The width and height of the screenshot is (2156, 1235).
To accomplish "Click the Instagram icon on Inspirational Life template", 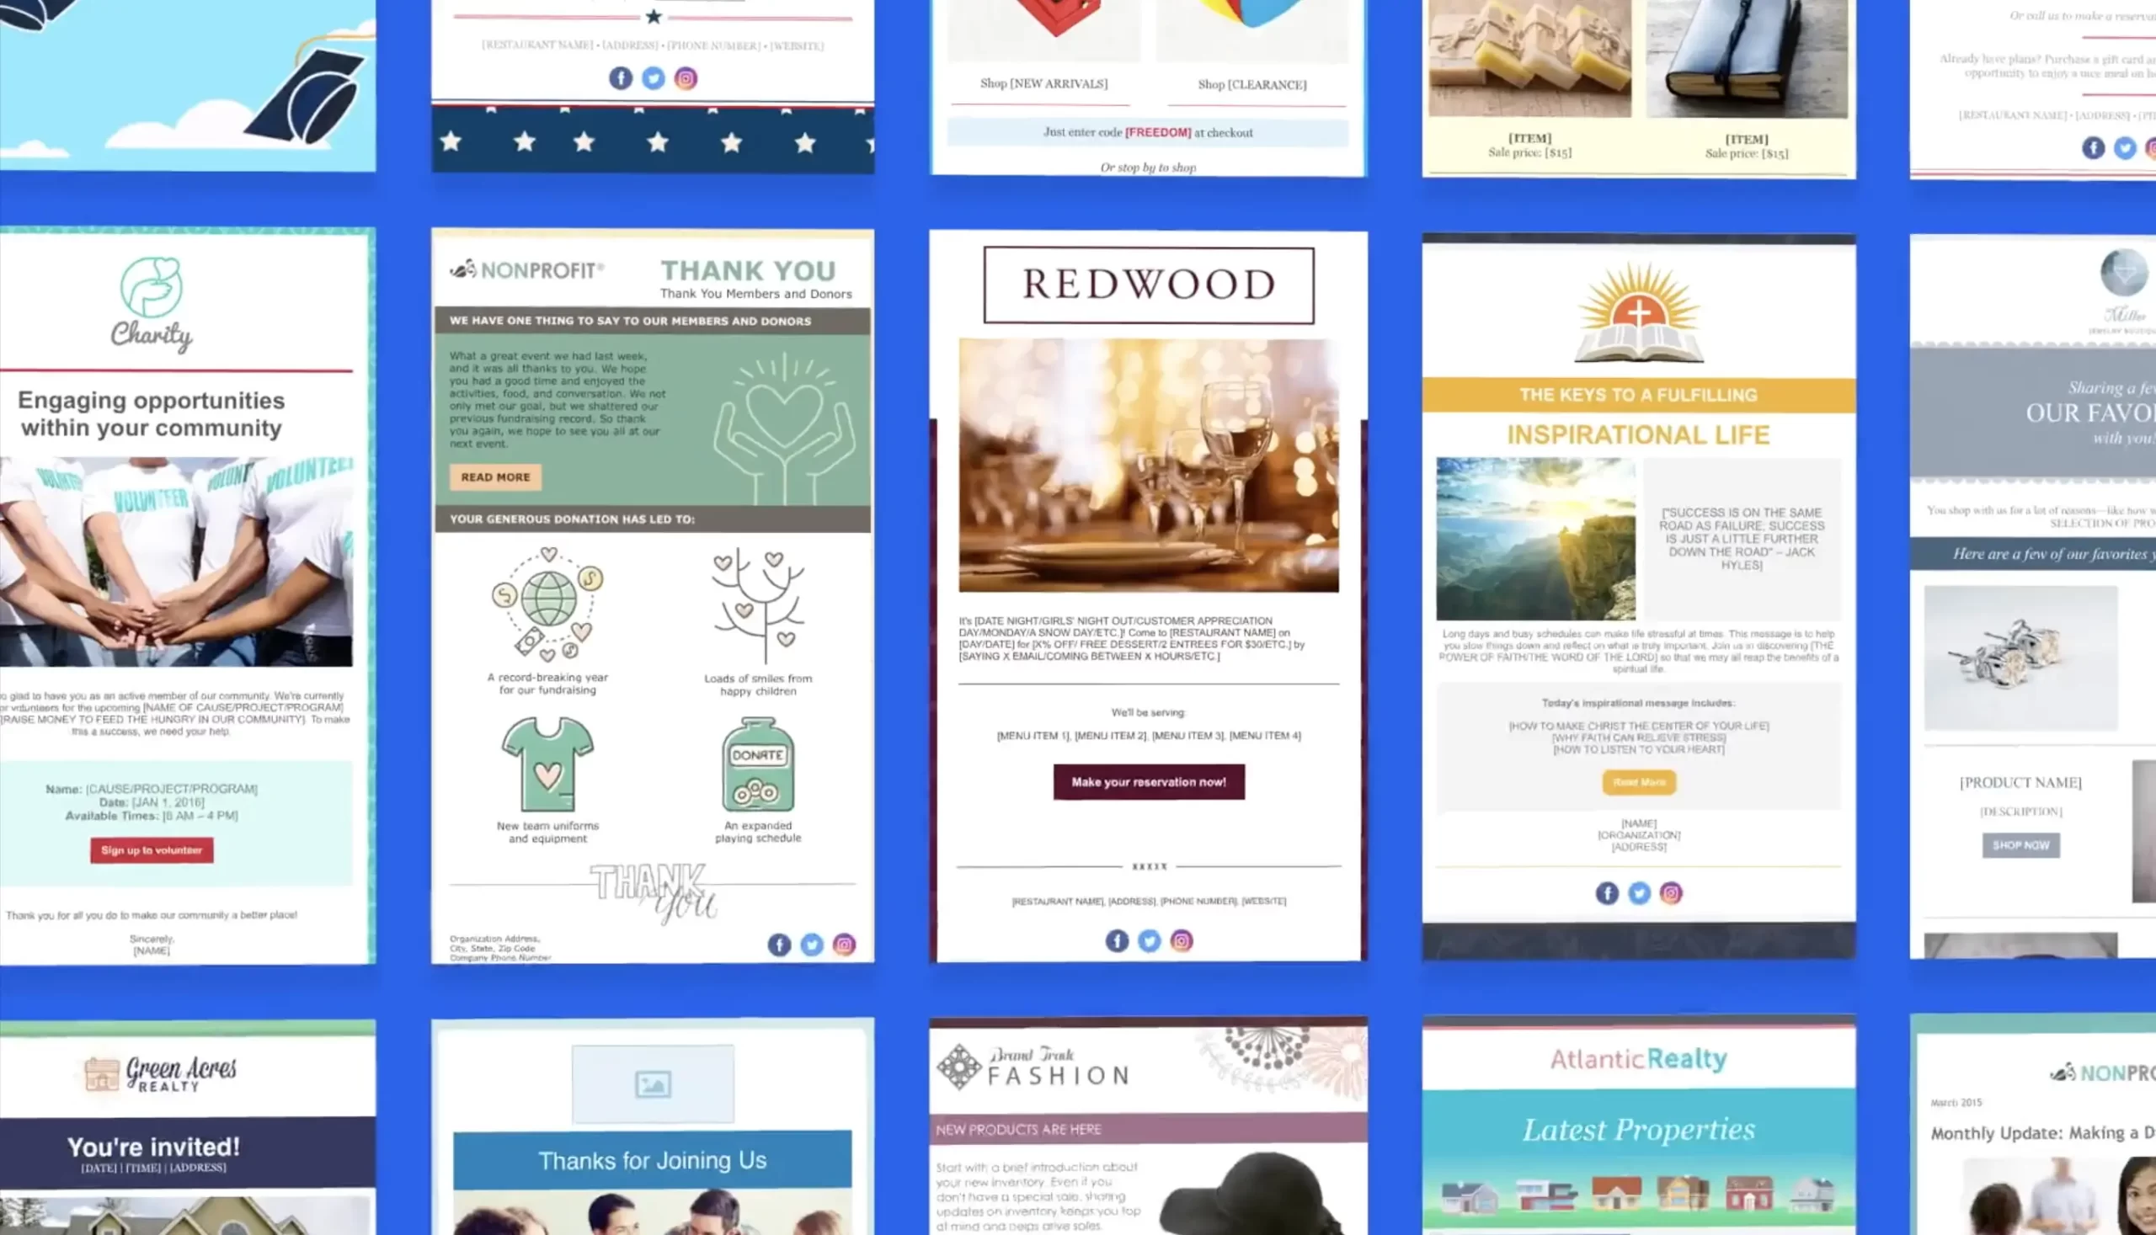I will pyautogui.click(x=1670, y=892).
